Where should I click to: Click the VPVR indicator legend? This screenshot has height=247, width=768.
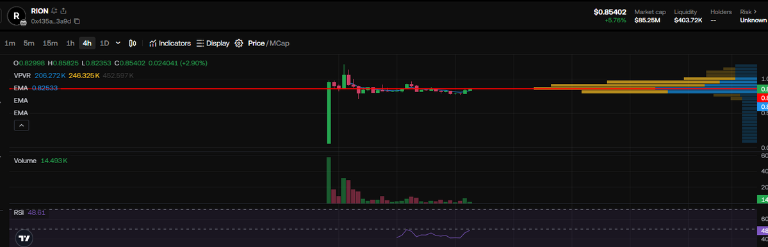click(x=22, y=76)
